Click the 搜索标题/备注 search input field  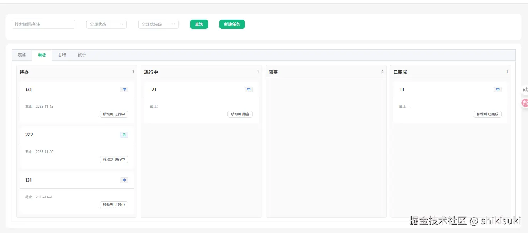tap(43, 24)
